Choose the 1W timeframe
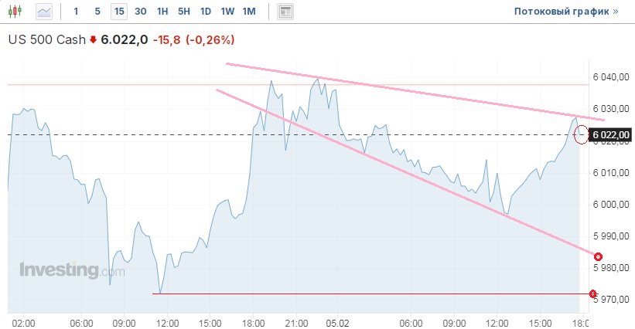This screenshot has height=329, width=635. 227,12
